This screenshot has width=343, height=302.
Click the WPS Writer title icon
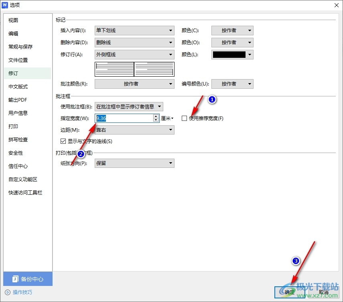tap(4, 5)
